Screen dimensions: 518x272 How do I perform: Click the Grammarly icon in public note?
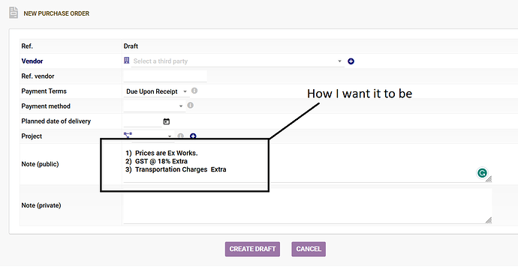[x=482, y=173]
